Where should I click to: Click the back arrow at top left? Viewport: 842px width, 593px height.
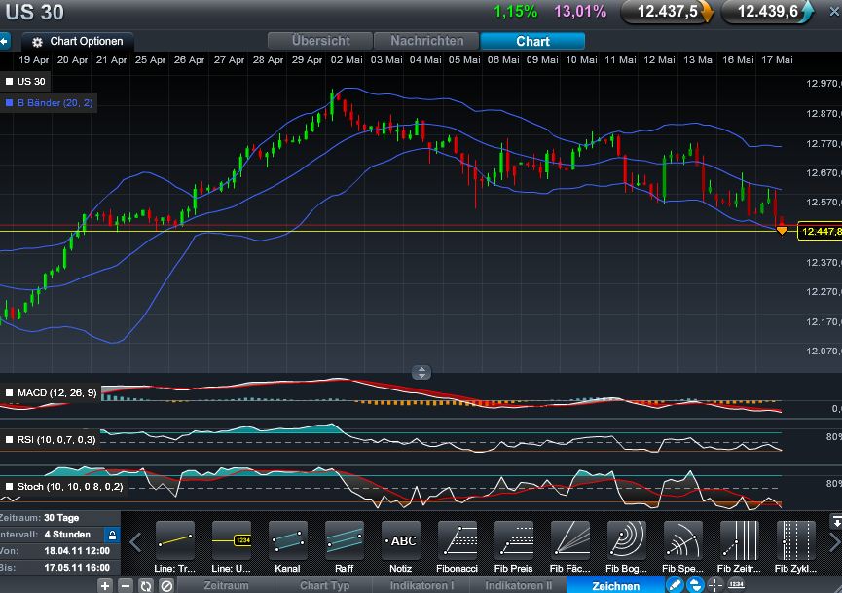coord(4,41)
